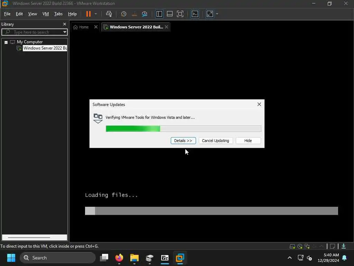Open Firefox from the taskbar

(x=119, y=258)
